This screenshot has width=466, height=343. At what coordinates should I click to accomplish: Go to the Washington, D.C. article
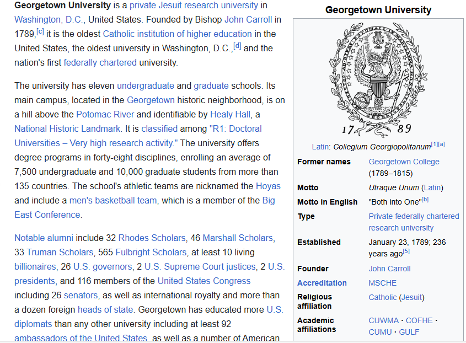point(49,20)
